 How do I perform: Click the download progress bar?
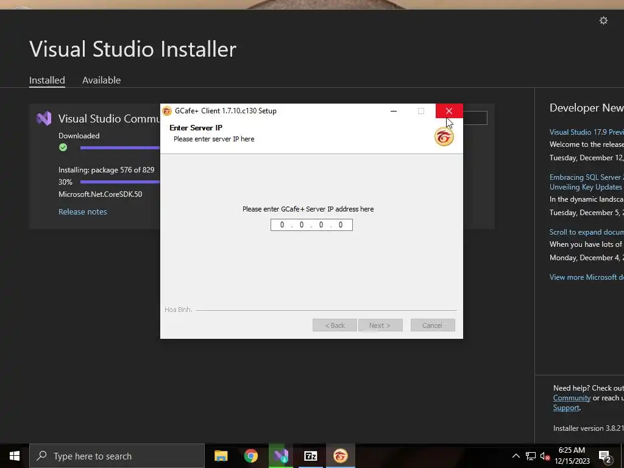click(x=120, y=147)
